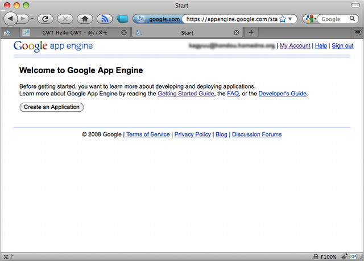This screenshot has width=364, height=261.
Task: Switch to the GWT Hello GWT tab
Action: (74, 32)
